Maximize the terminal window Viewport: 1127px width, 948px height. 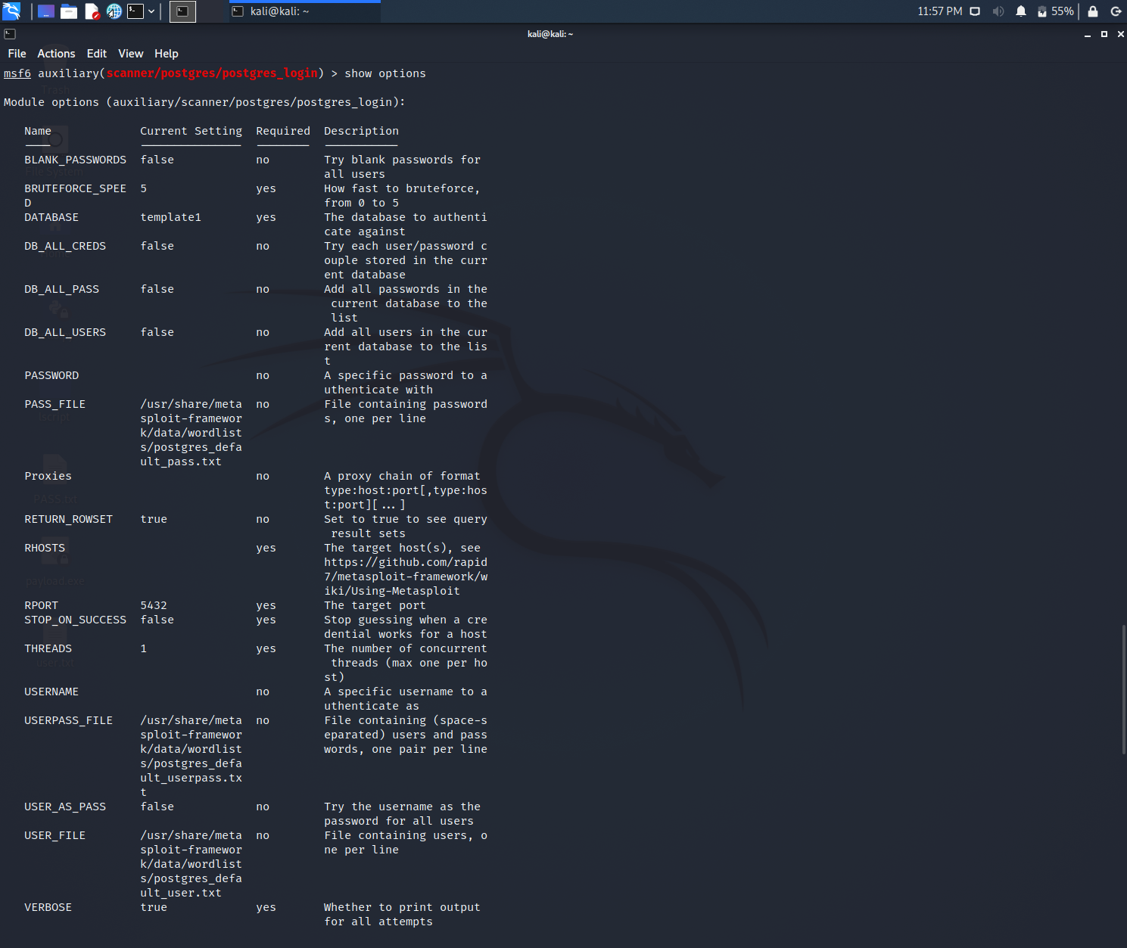[1104, 34]
